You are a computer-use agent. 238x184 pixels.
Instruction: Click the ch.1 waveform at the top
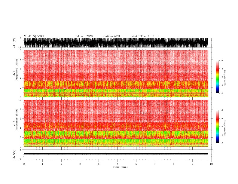116,43
